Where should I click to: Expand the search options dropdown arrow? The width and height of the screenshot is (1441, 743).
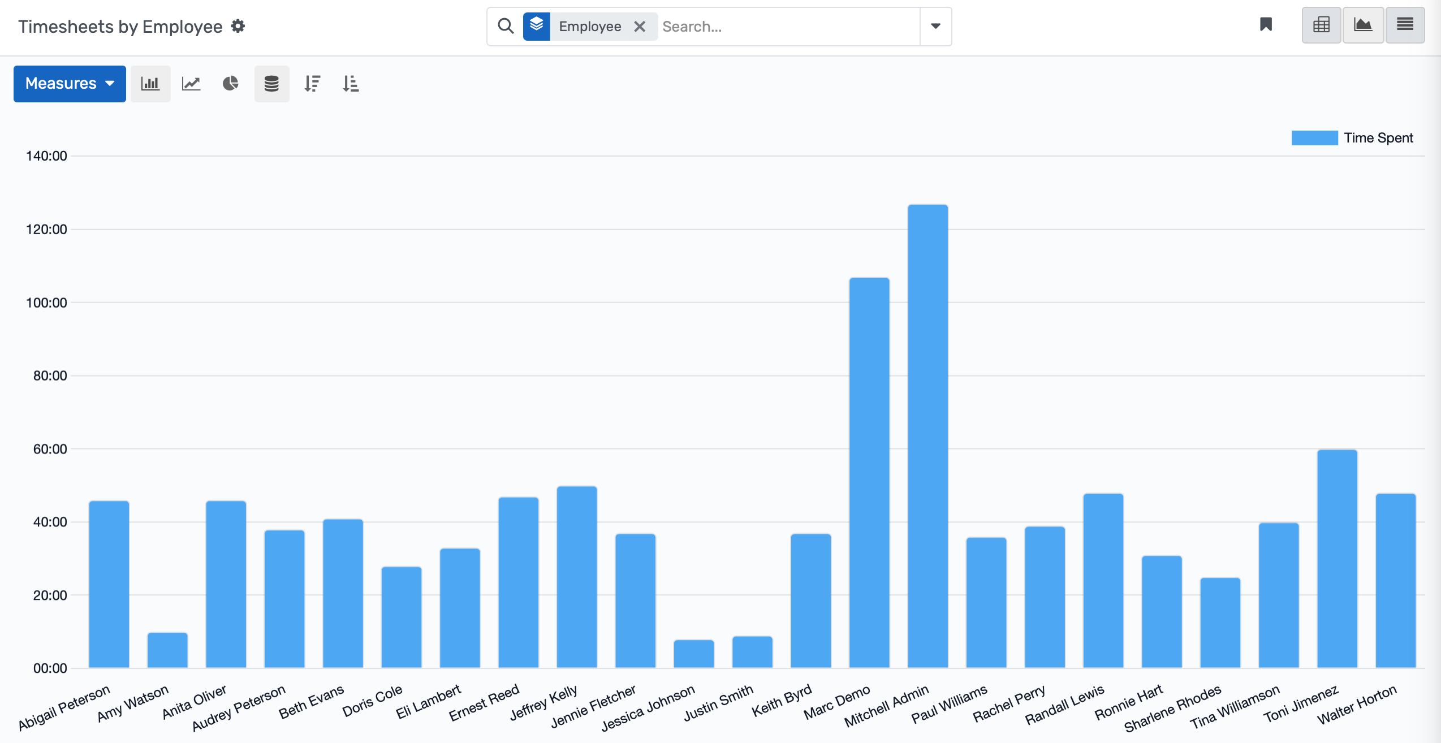click(x=935, y=26)
